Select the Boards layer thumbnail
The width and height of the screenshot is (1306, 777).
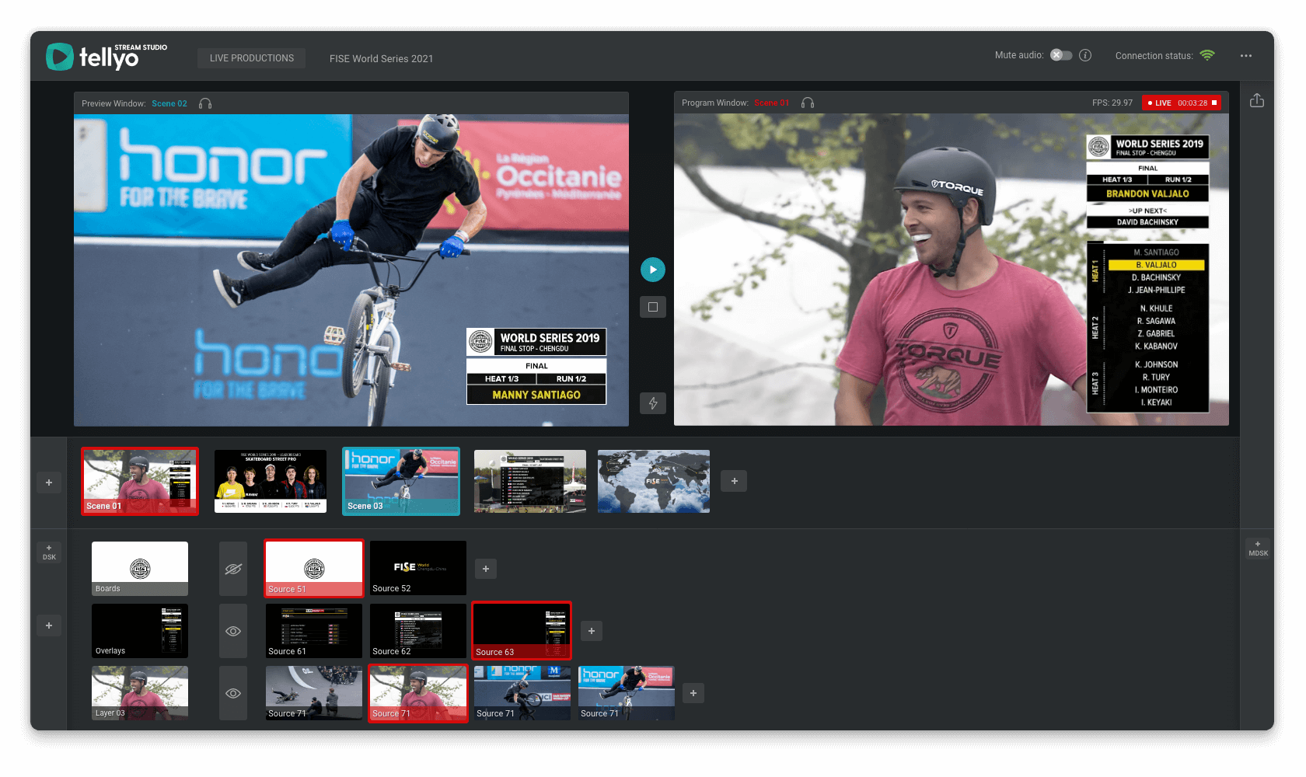140,569
